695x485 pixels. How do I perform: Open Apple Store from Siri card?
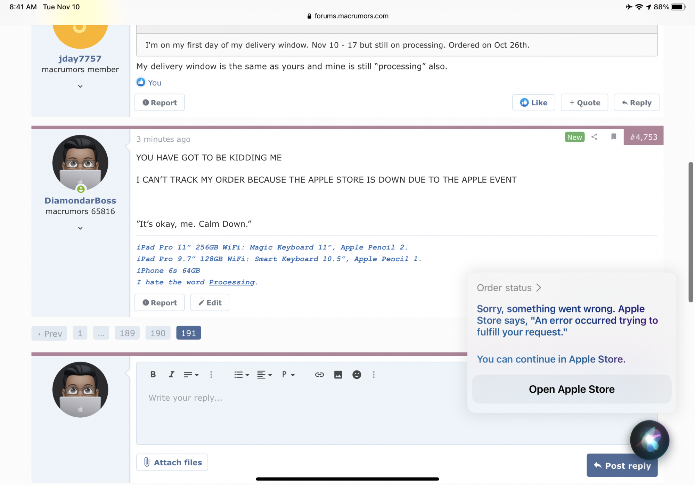(572, 389)
